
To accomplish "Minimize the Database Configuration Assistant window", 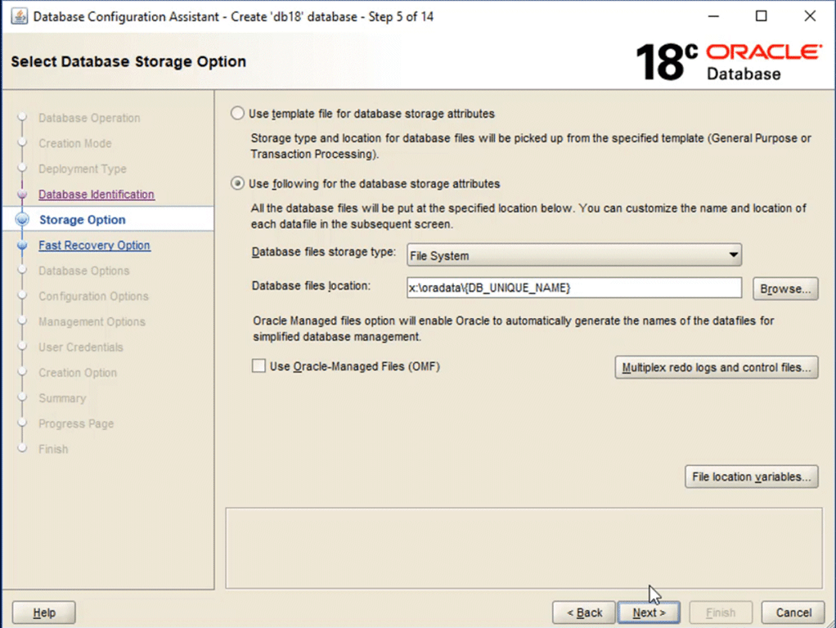I will pos(713,16).
